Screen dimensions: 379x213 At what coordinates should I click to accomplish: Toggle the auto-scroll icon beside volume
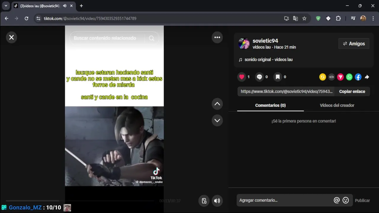[204, 201]
